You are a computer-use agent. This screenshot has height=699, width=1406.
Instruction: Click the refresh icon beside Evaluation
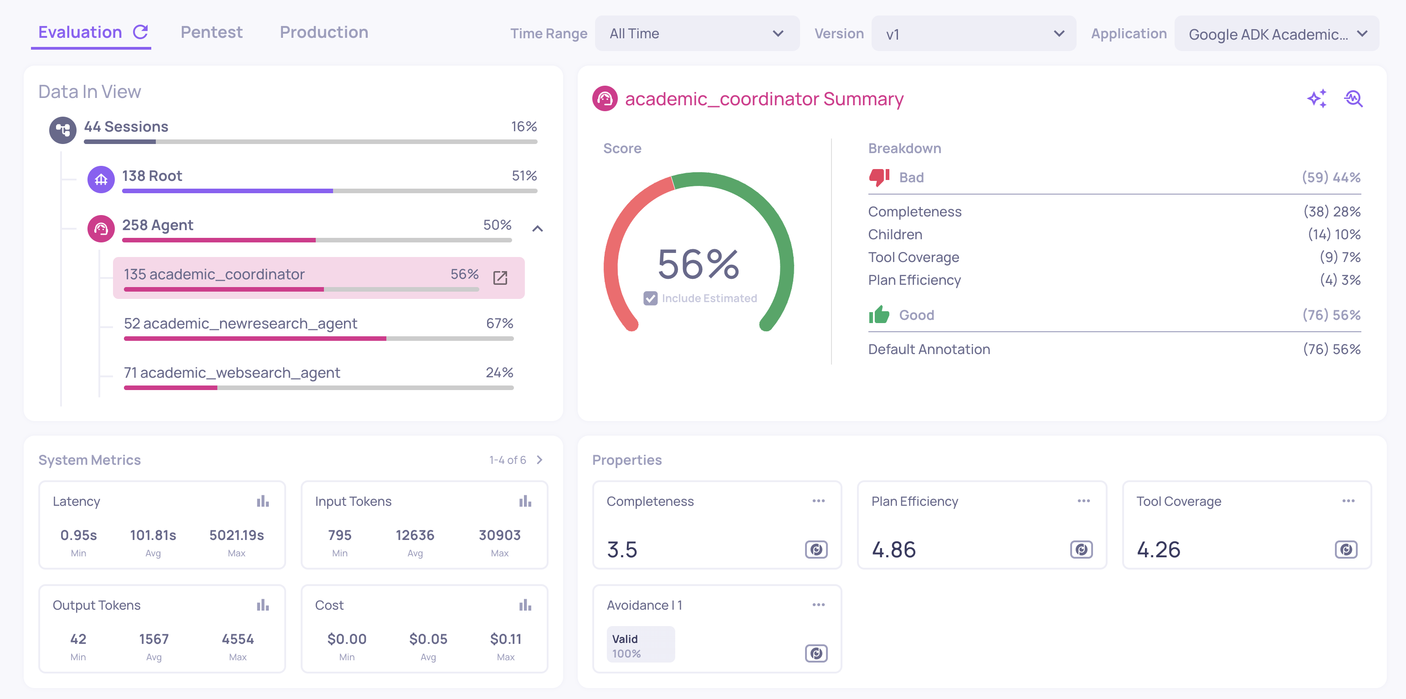click(140, 32)
